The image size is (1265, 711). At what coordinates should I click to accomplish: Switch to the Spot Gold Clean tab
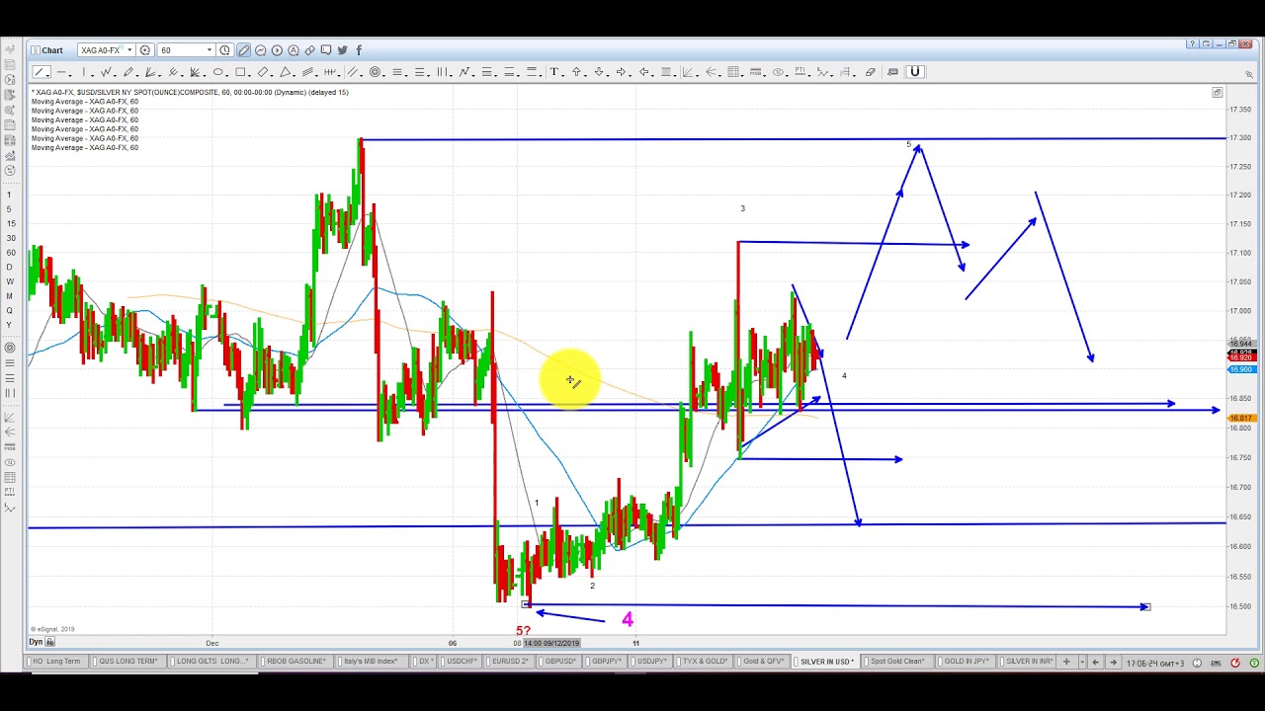click(x=897, y=662)
